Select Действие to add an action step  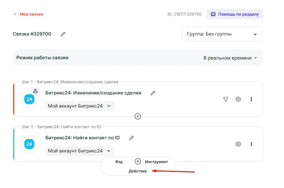(x=138, y=171)
